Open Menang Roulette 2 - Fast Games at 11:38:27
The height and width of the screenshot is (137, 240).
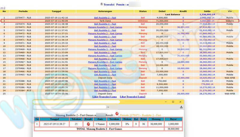click(x=105, y=27)
